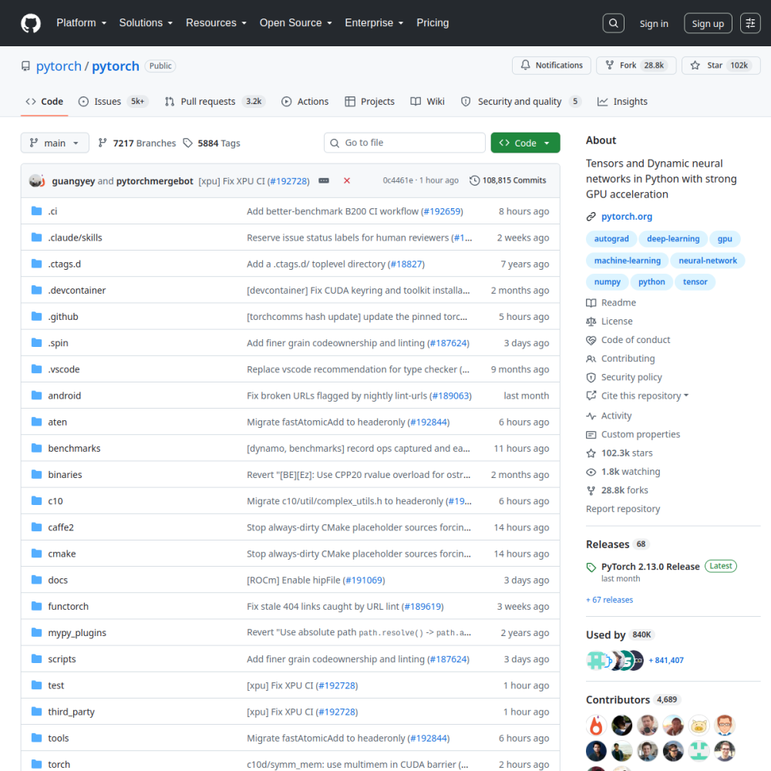Open the pytorch.org website link
This screenshot has height=771, width=771.
point(626,217)
